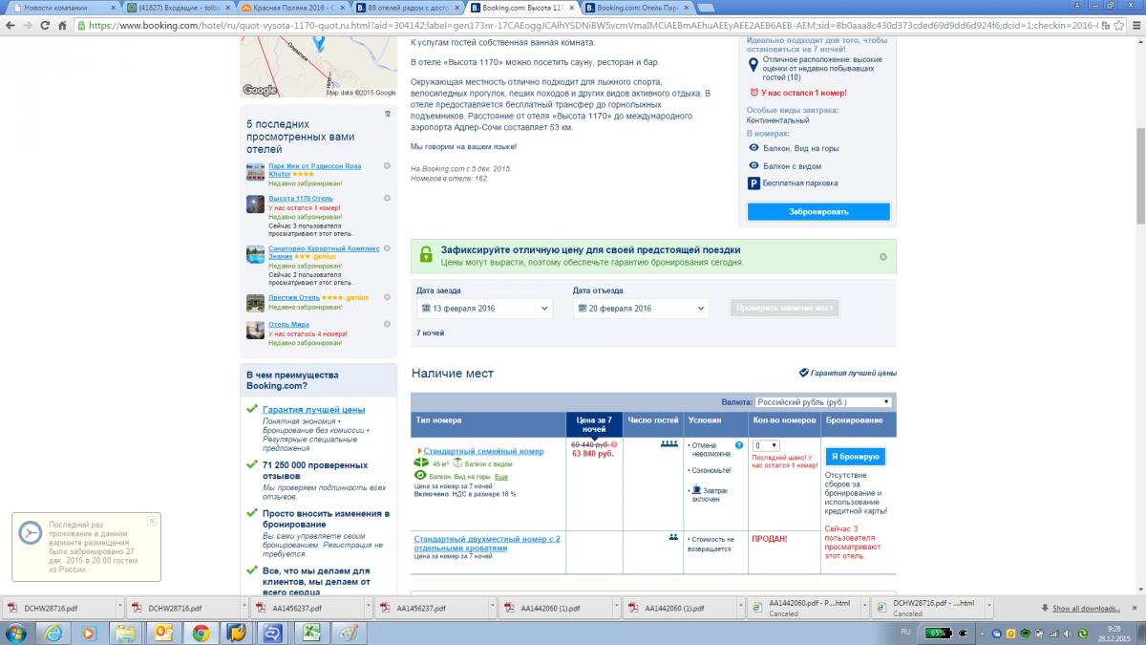Open the check-out date dropdown 20 февраля 2016
The width and height of the screenshot is (1146, 645).
click(x=641, y=309)
